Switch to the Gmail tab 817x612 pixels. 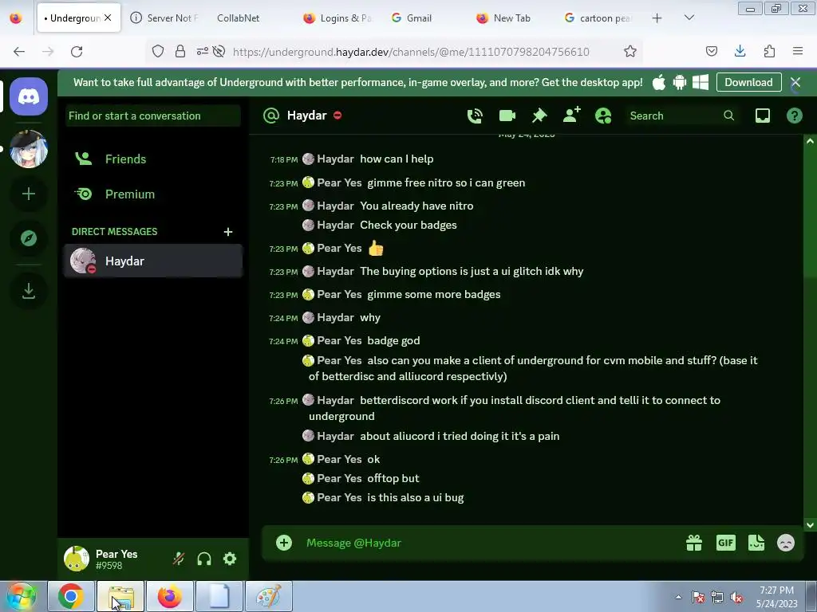click(426, 18)
